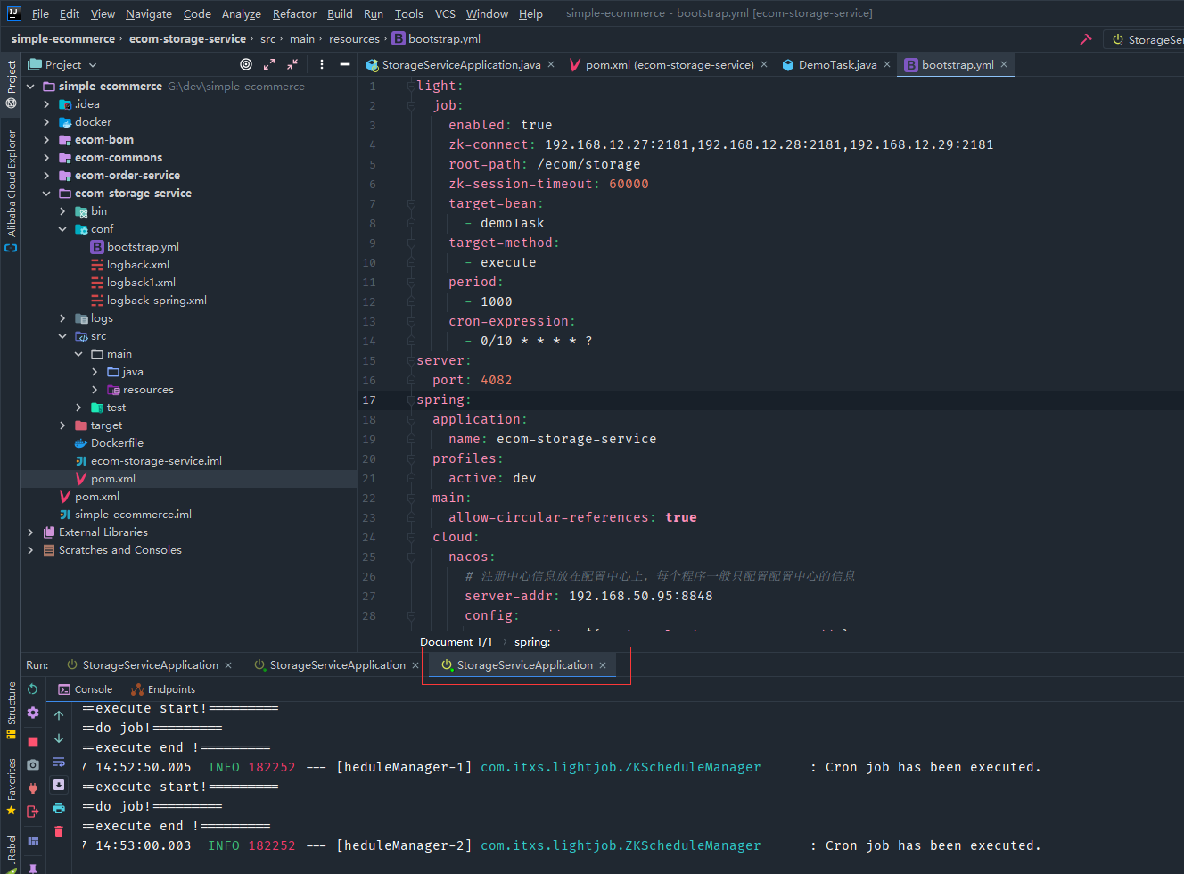Pin the Run tab with pin icon
Viewport: 1184px width, 874px height.
point(33,868)
